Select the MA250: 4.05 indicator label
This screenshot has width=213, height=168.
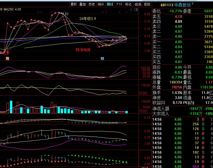tap(12, 9)
